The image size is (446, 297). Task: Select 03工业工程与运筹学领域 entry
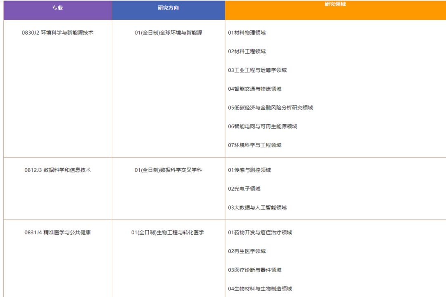coord(257,70)
